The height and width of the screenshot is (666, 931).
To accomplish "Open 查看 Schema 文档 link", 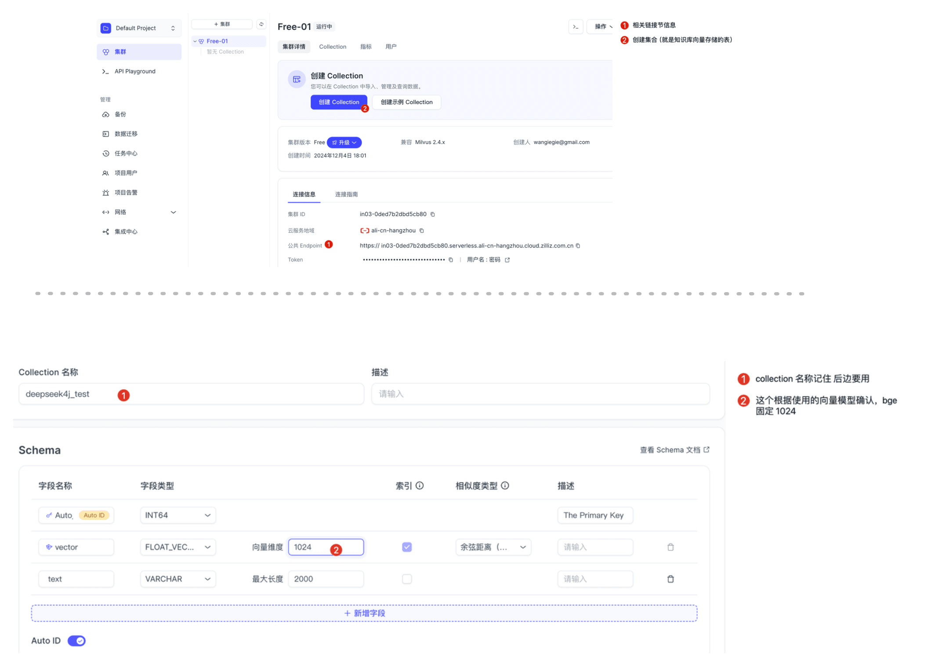I will tap(674, 450).
